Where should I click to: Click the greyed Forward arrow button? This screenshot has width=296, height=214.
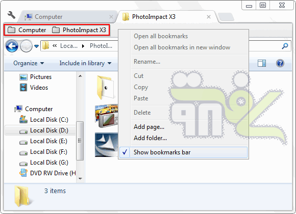click(x=26, y=46)
